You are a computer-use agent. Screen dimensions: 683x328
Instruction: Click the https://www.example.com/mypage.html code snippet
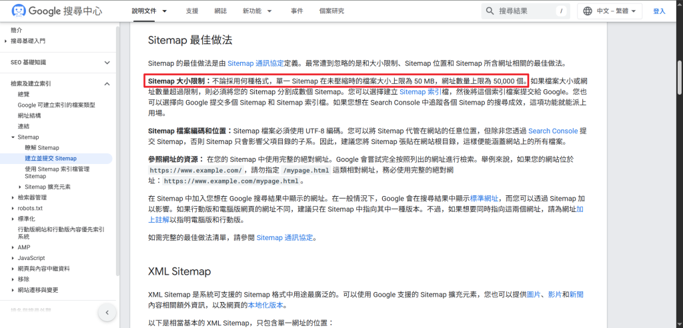point(231,181)
